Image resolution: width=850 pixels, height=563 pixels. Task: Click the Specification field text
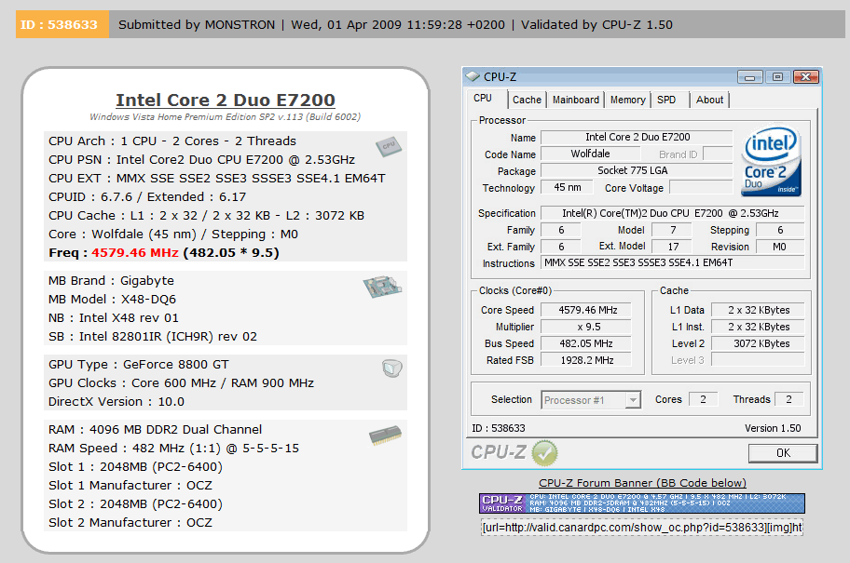coord(673,213)
